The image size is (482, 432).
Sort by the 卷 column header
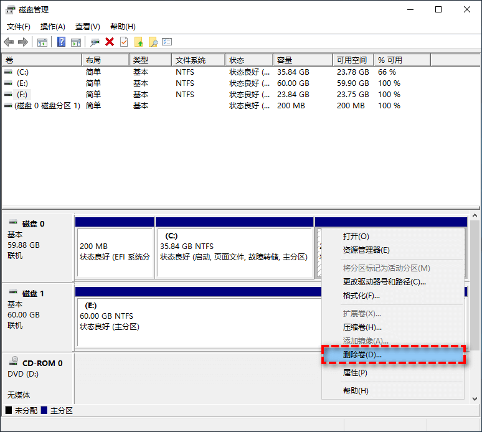click(x=42, y=60)
